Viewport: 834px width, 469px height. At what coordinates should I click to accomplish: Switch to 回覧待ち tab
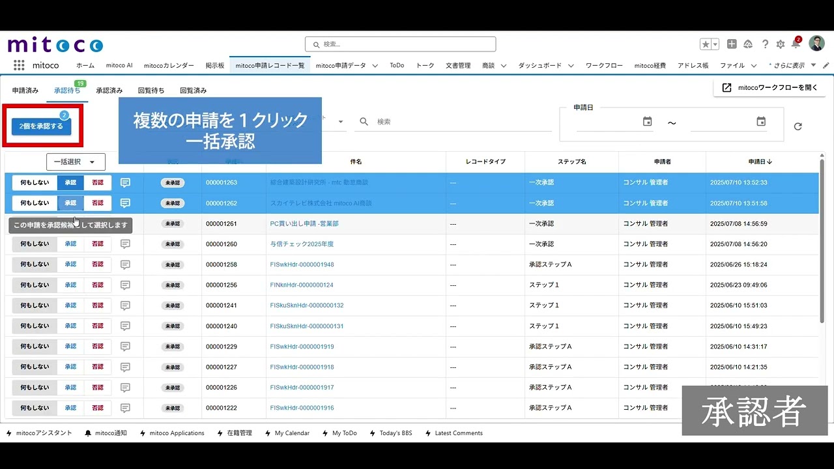pos(151,91)
